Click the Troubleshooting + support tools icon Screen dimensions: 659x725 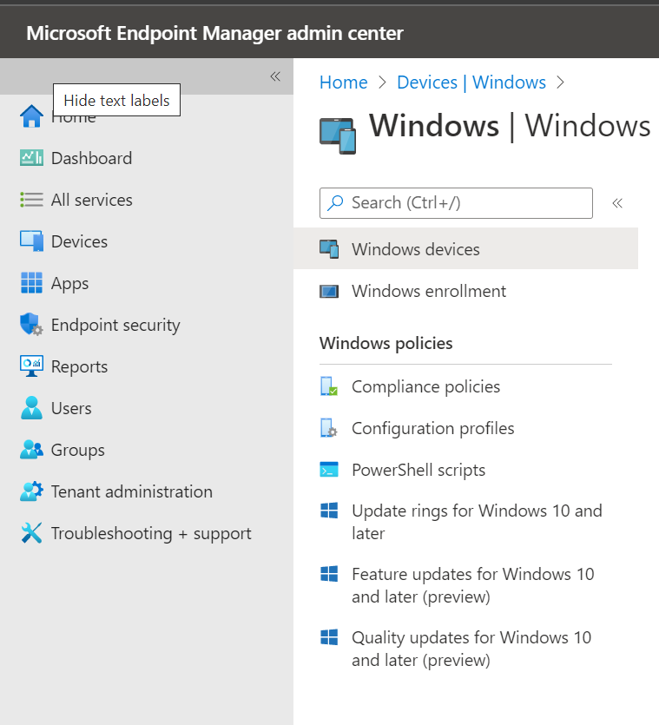[31, 532]
